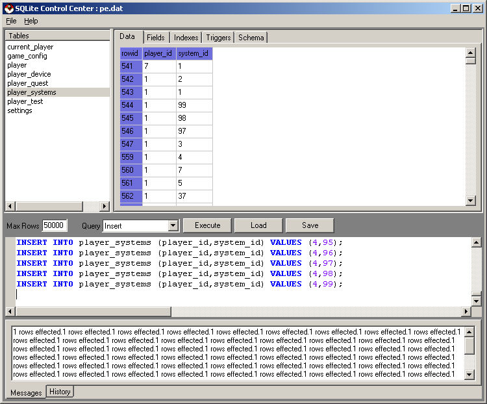Select the player_quest table
This screenshot has width=487, height=404.
[x=28, y=83]
